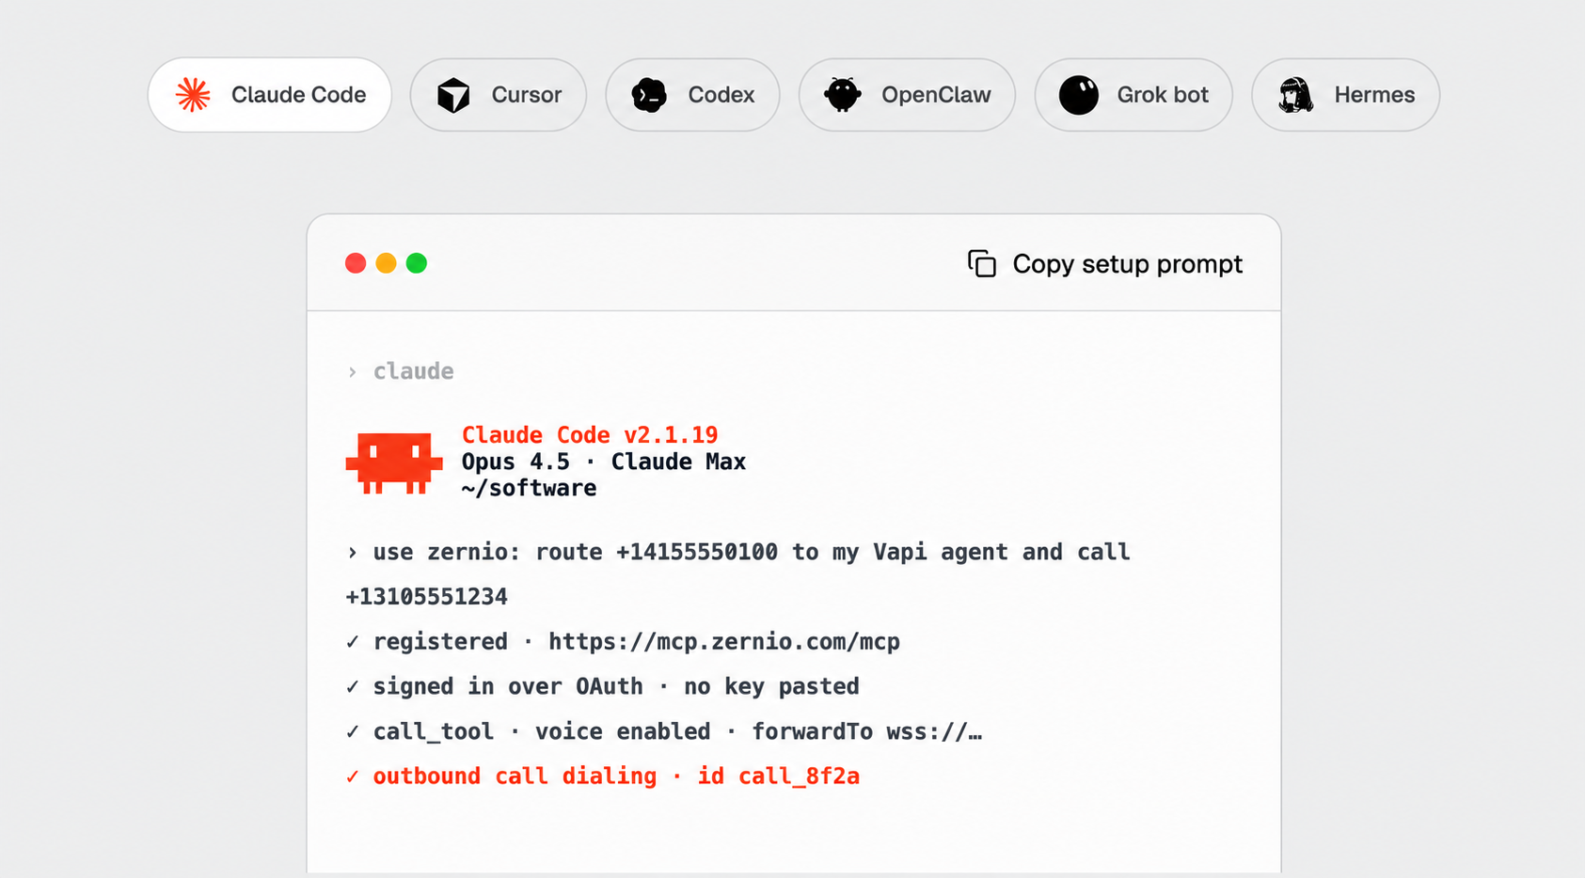Click the 'outbound call dialing' status line
Viewport: 1585px width, 878px height.
(603, 776)
